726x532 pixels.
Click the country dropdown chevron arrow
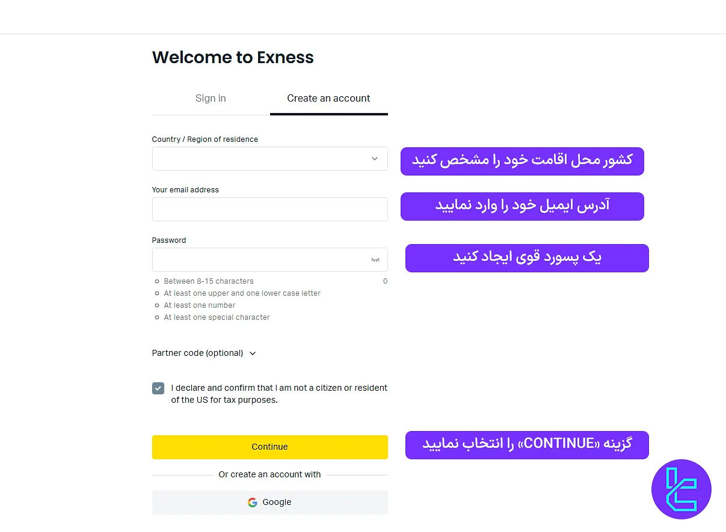tap(375, 158)
